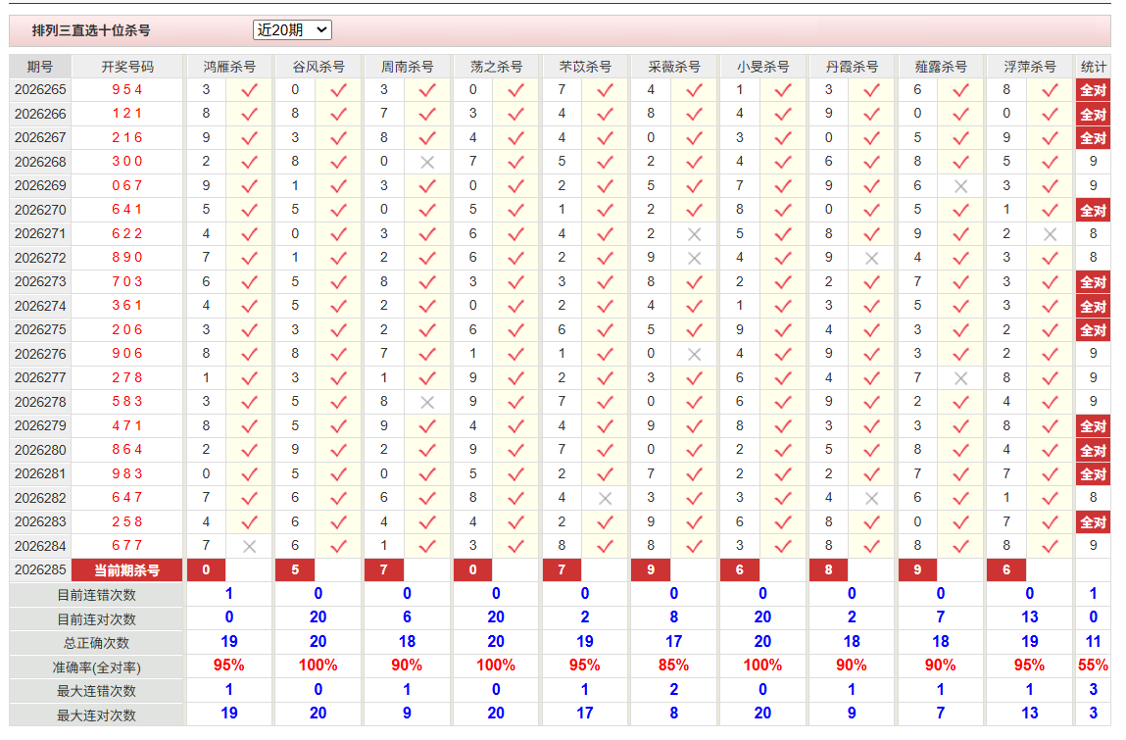This screenshot has width=1126, height=740.
Task: Click the X mark for 采薇杀号 in row 2026276
Action: [694, 354]
